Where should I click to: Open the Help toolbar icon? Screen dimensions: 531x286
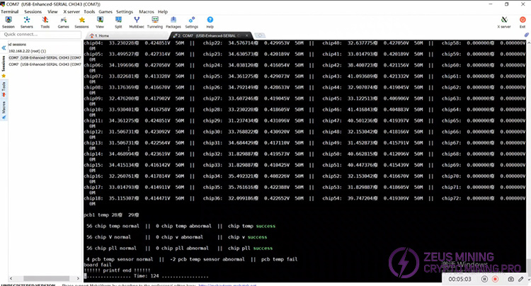210,21
